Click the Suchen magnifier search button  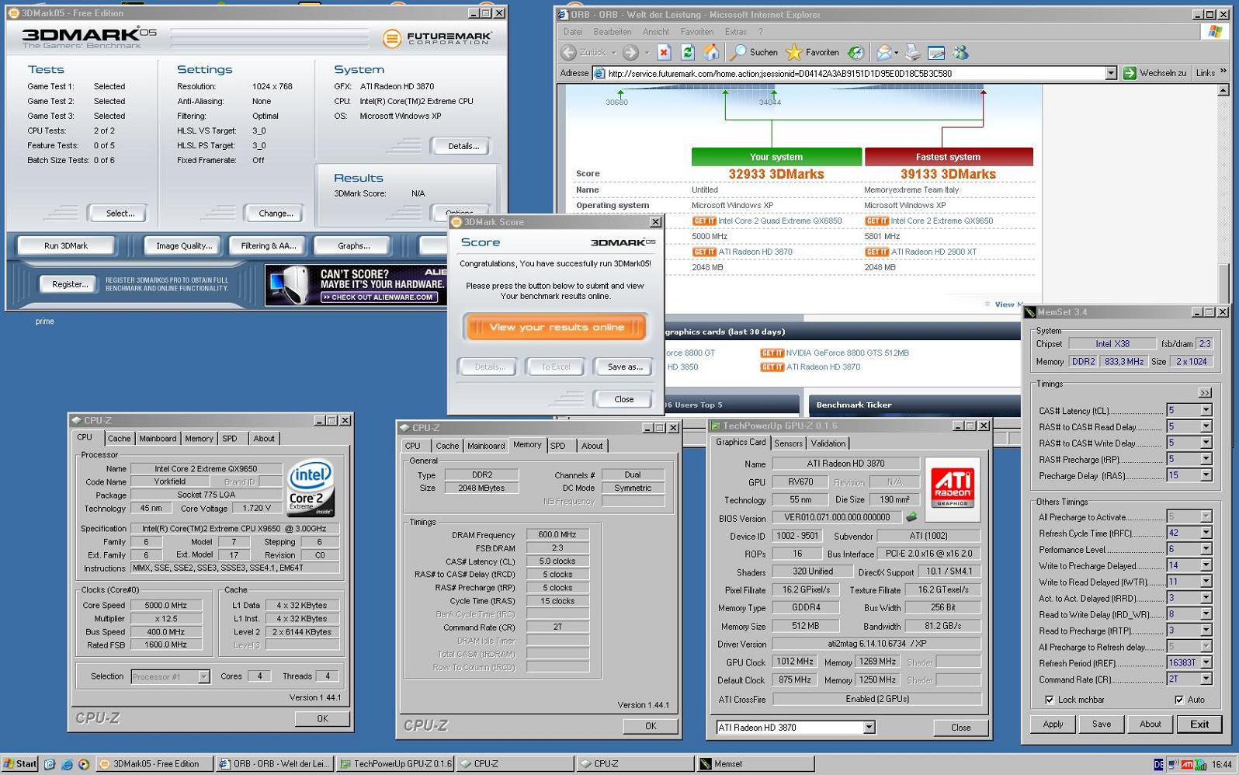coord(755,52)
